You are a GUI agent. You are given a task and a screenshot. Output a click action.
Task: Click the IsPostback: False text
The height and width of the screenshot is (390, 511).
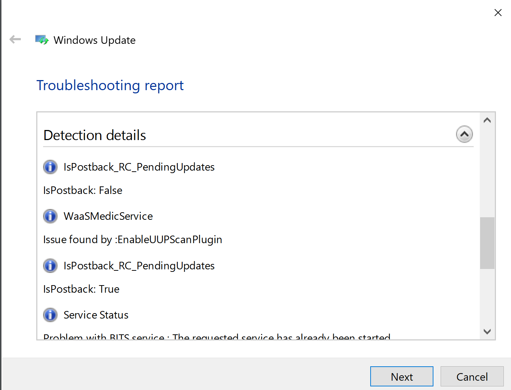pyautogui.click(x=83, y=190)
